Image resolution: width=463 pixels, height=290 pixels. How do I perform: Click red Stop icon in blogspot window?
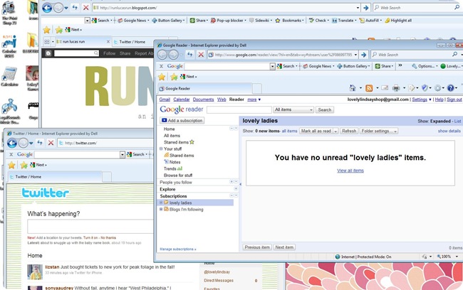point(85,7)
